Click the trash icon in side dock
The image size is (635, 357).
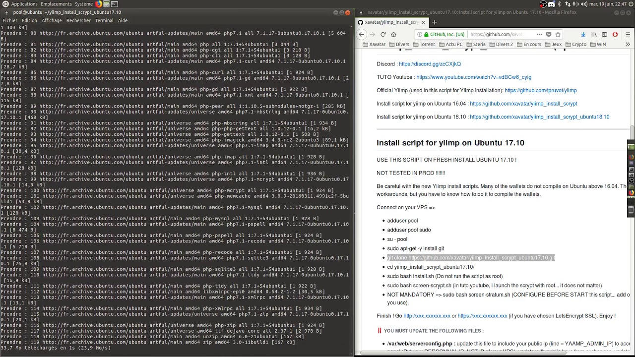coord(632,210)
